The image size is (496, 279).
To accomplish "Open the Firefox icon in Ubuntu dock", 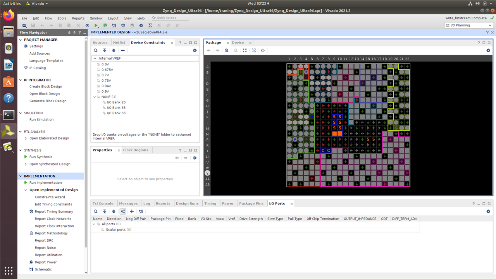I will [x=9, y=15].
